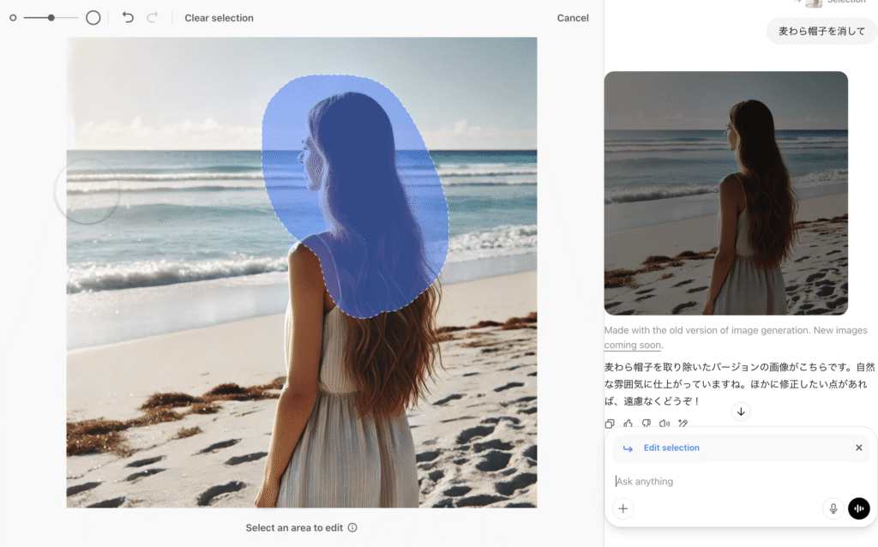Open the attachments plus button
The image size is (878, 547).
(623, 508)
